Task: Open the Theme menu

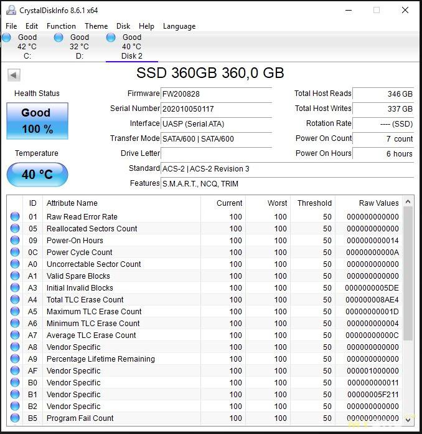Action: 96,26
